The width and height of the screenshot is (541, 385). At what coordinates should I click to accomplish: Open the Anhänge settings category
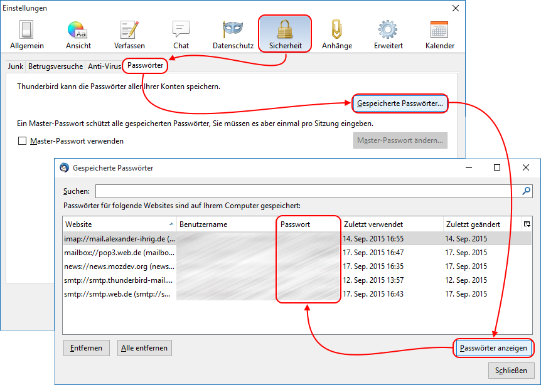pos(337,34)
